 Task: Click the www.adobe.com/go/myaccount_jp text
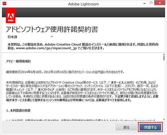[x=46, y=48]
